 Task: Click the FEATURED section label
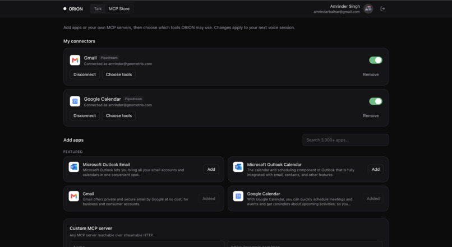click(73, 152)
